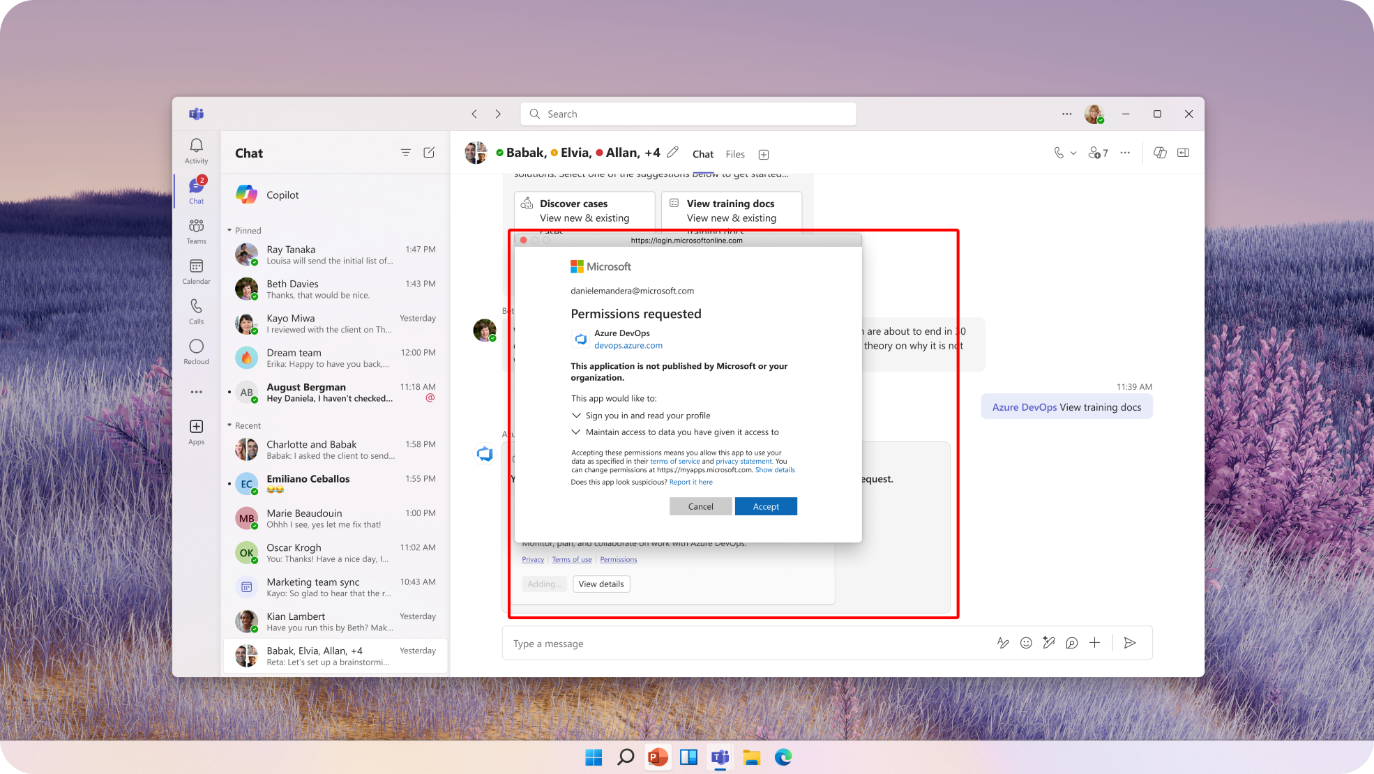Collapse the Recent chats section
This screenshot has height=774, width=1374.
click(x=229, y=425)
